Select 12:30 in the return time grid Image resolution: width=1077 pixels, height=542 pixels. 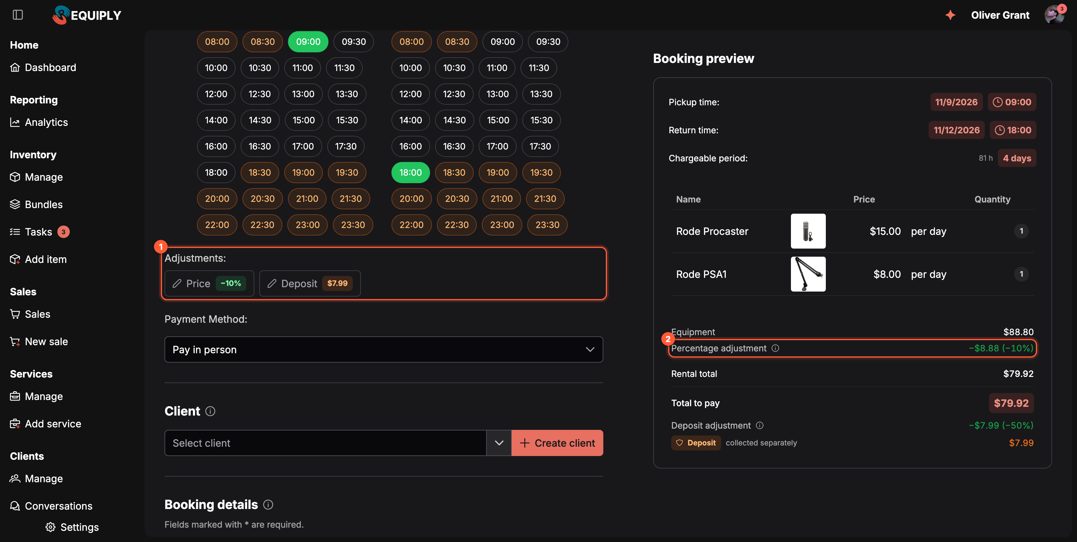click(x=454, y=94)
